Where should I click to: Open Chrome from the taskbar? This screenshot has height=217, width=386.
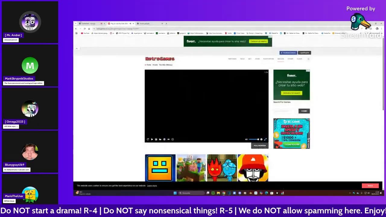[224, 193]
